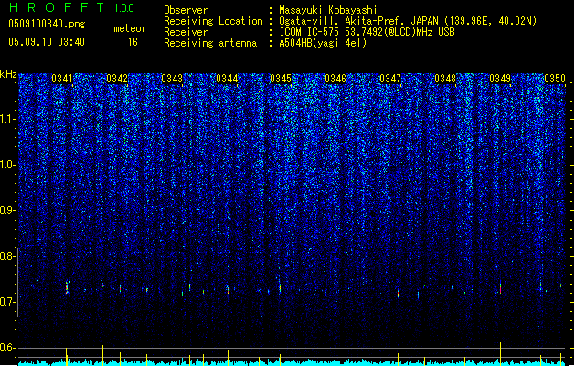Click the 1.0 kHz axis label
Image resolution: width=575 pixels, height=366 pixels.
pos(7,165)
